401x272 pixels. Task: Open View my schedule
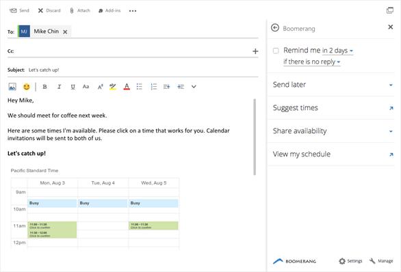pyautogui.click(x=331, y=154)
